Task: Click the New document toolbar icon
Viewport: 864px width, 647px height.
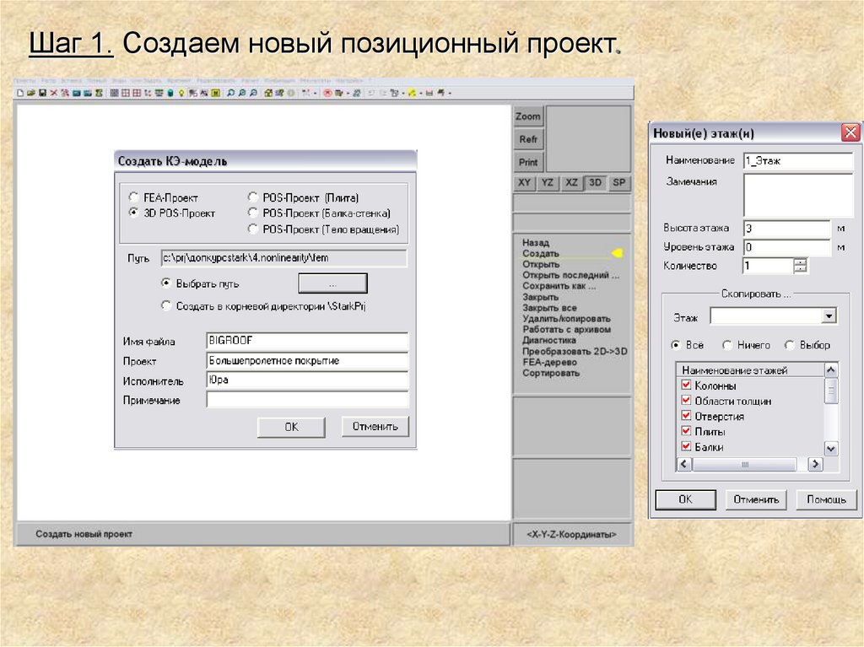Action: (20, 93)
